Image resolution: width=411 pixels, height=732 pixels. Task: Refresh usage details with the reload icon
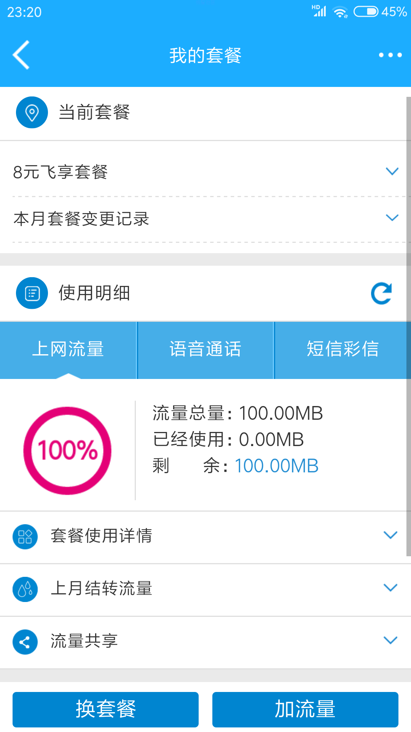pyautogui.click(x=381, y=293)
